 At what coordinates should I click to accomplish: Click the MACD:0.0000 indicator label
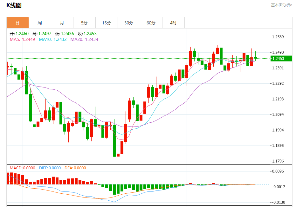tap(23, 168)
